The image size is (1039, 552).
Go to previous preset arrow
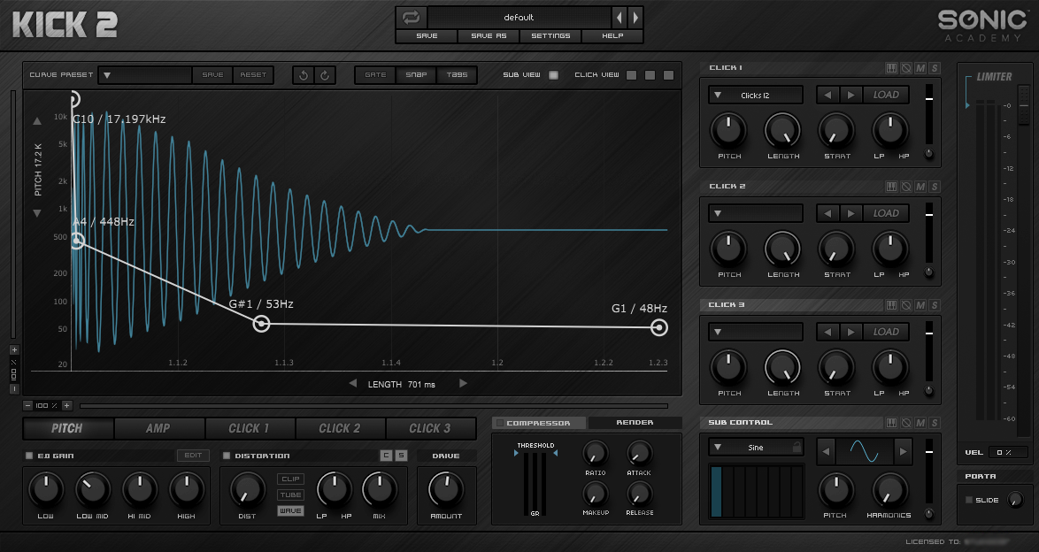point(620,17)
